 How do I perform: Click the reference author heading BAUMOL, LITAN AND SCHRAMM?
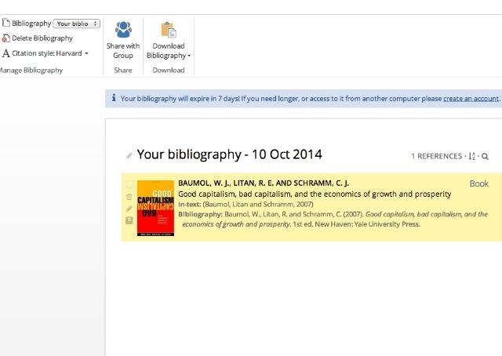(263, 183)
